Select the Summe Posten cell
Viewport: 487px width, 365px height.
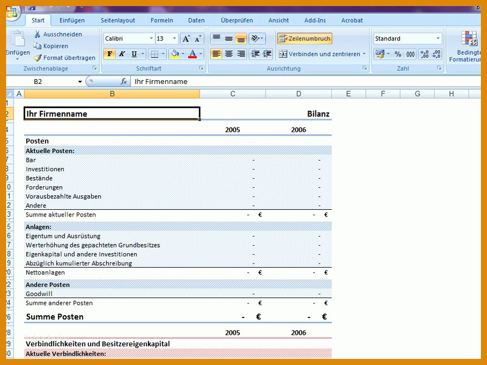(x=55, y=317)
